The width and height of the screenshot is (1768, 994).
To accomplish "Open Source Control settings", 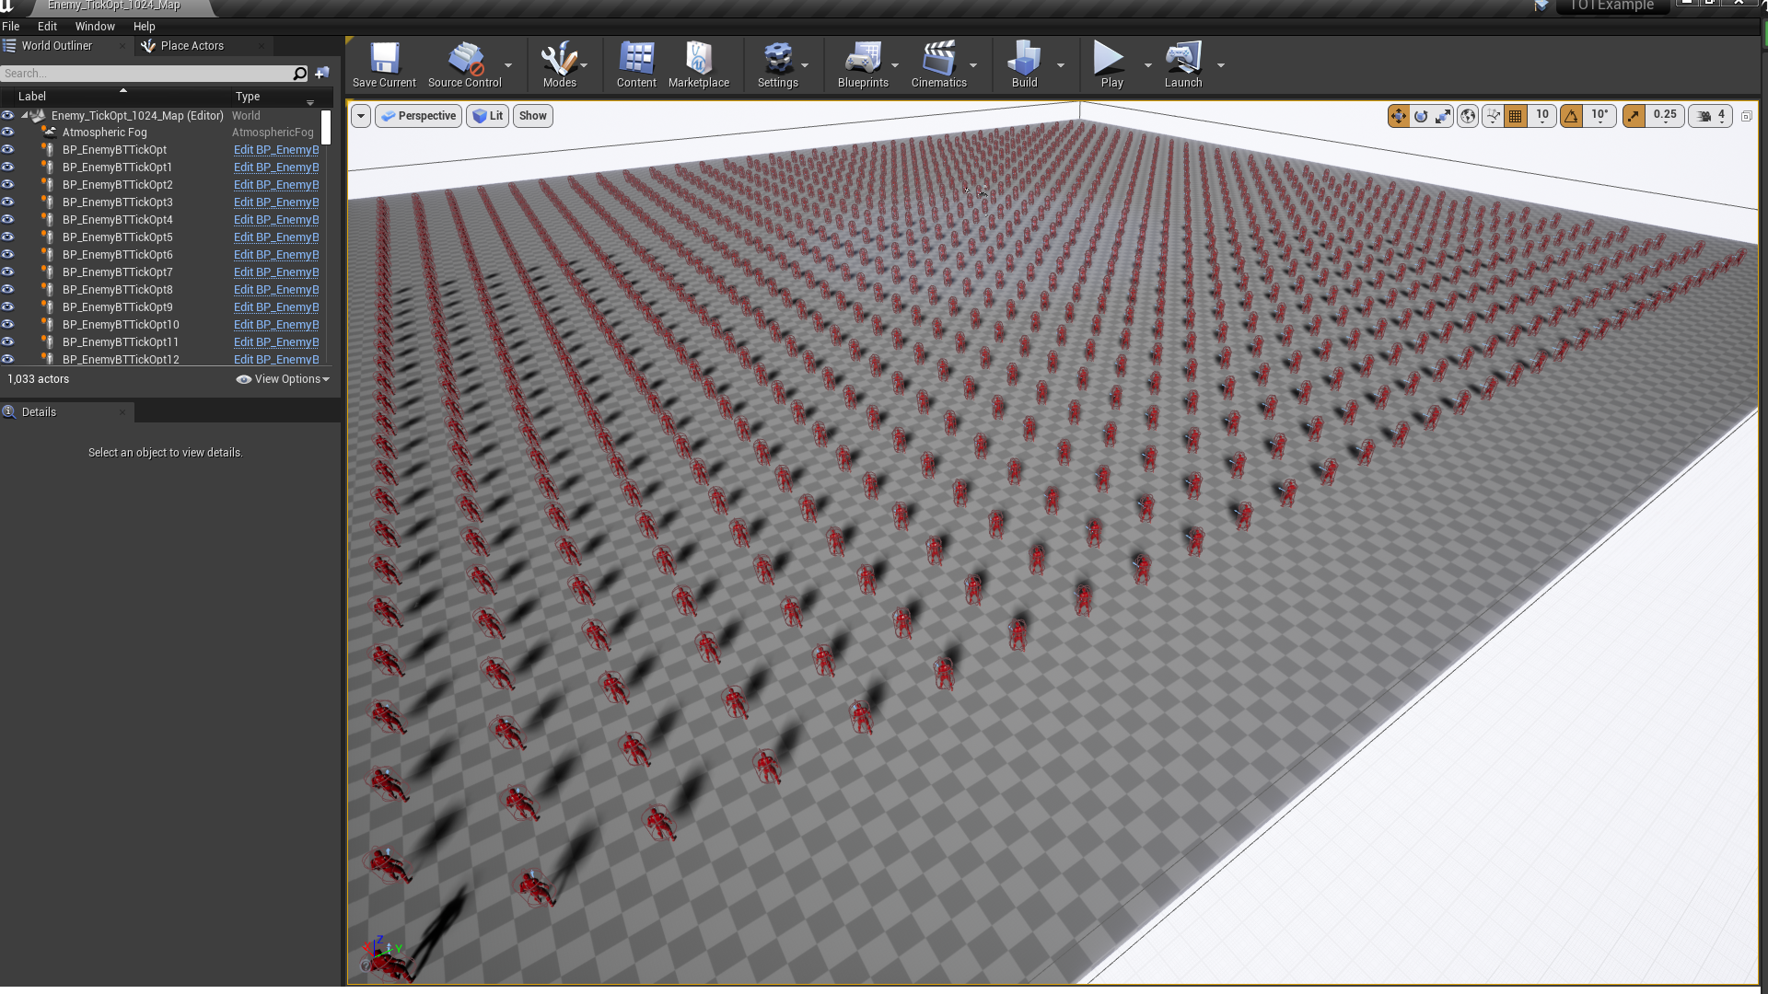I will [x=463, y=64].
